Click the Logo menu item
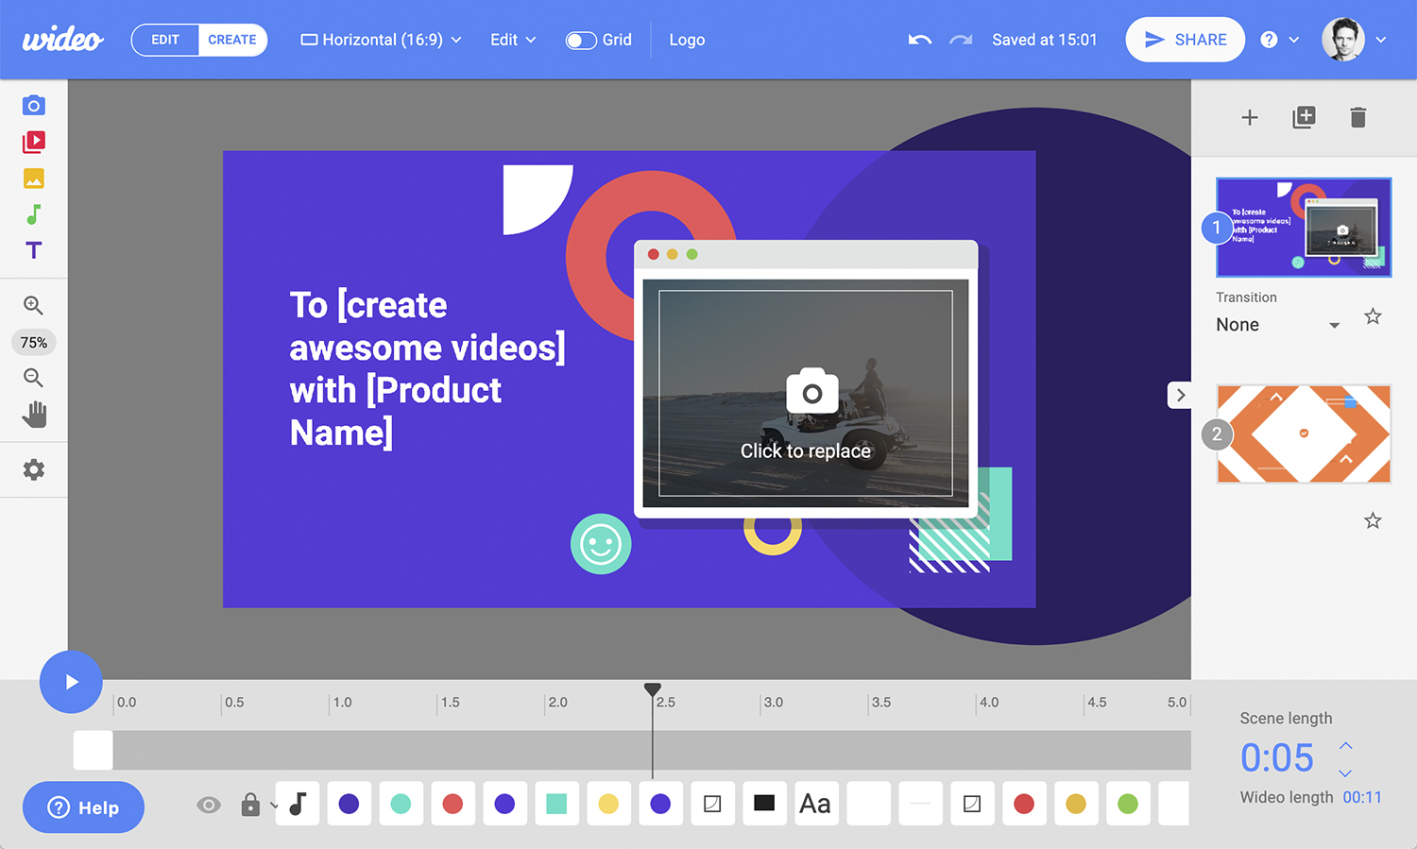This screenshot has height=849, width=1417. click(x=687, y=40)
